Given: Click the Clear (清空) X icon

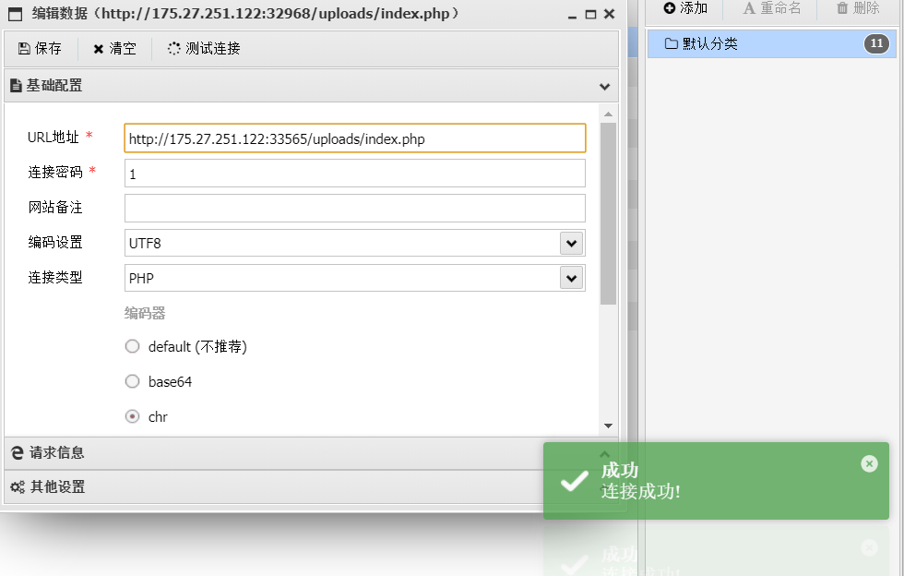Looking at the screenshot, I should (99, 49).
